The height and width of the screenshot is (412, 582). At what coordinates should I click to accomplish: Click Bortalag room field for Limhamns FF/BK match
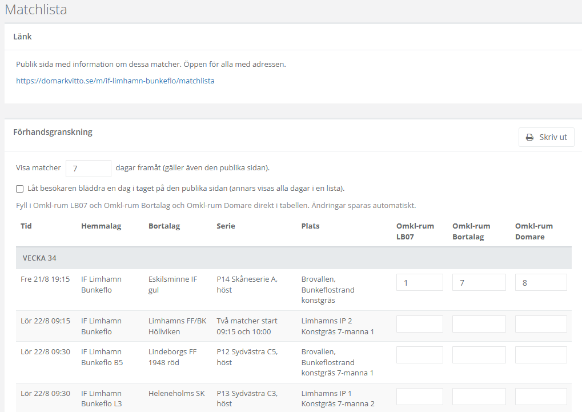tap(479, 324)
